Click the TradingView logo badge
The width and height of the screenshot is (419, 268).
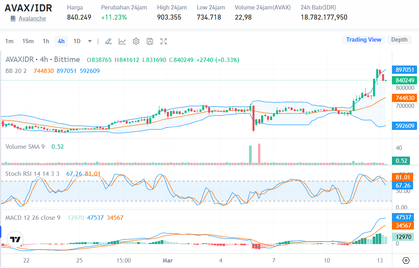15,239
